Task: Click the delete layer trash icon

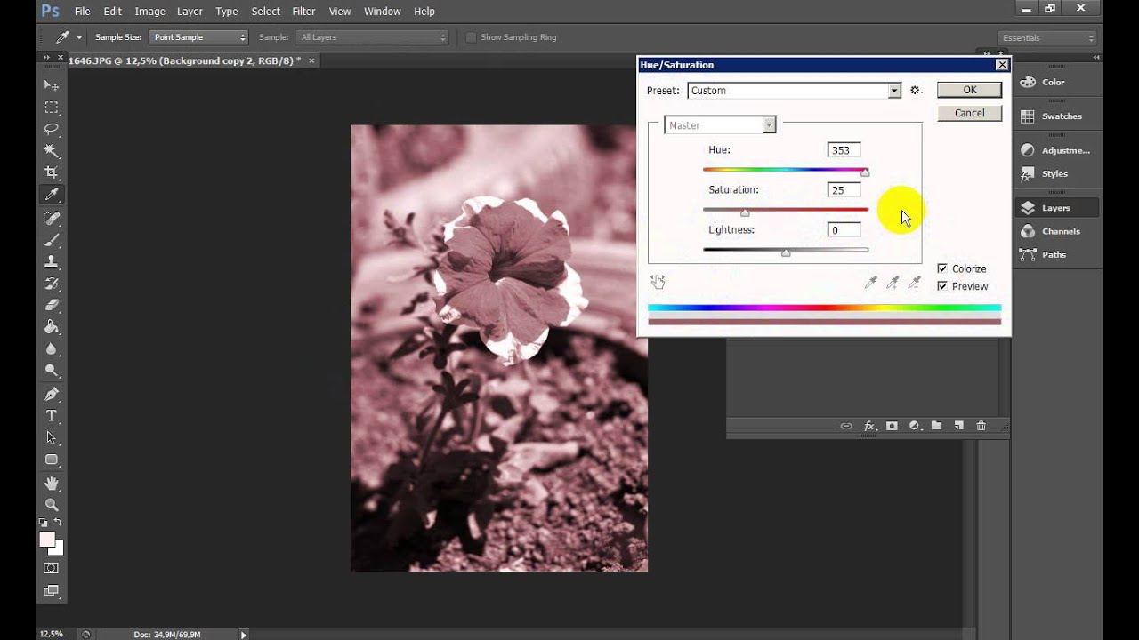Action: click(981, 426)
